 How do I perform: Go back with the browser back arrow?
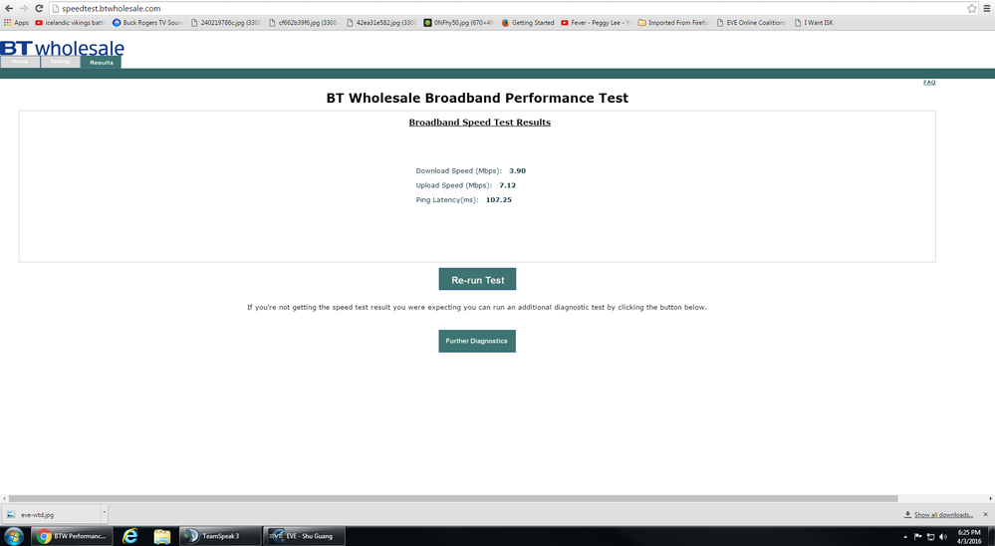[9, 8]
